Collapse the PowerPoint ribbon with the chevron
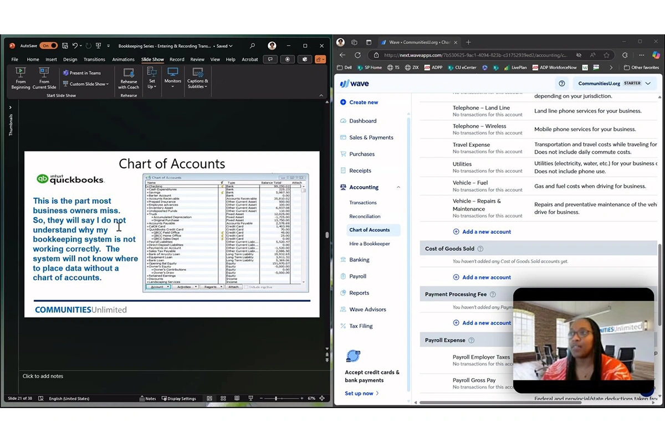Image resolution: width=665 pixels, height=443 pixels. point(323,95)
